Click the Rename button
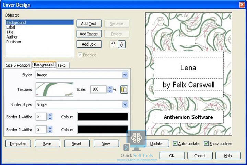This screenshot has width=247, height=165. (x=117, y=23)
